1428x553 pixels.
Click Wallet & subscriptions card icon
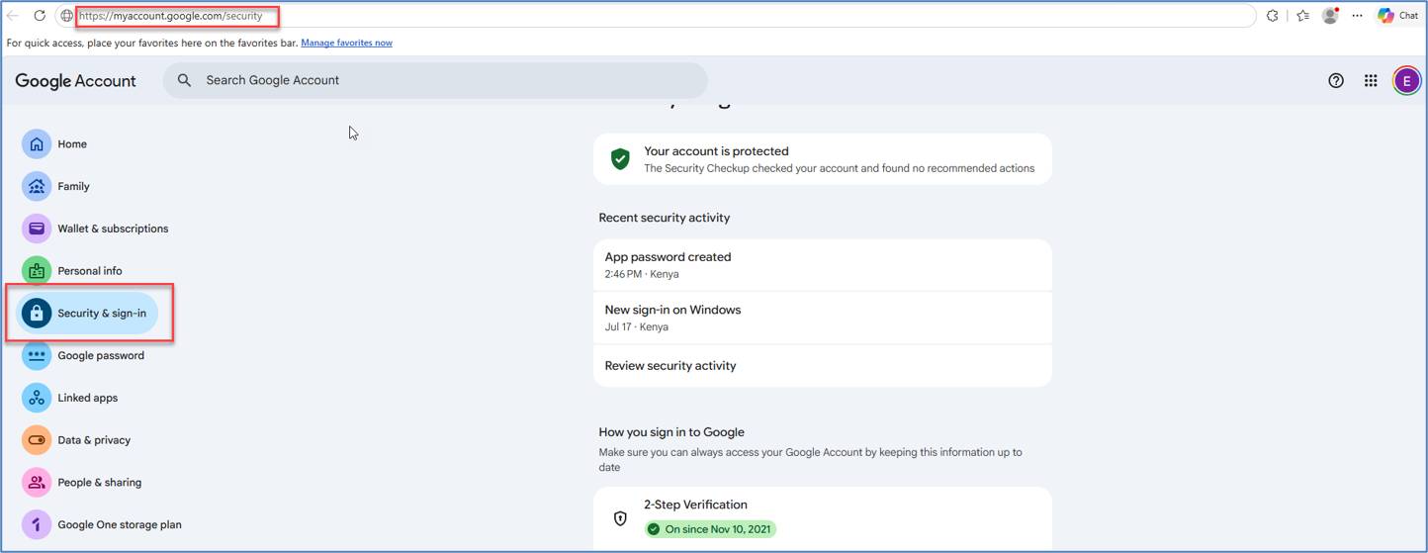37,229
